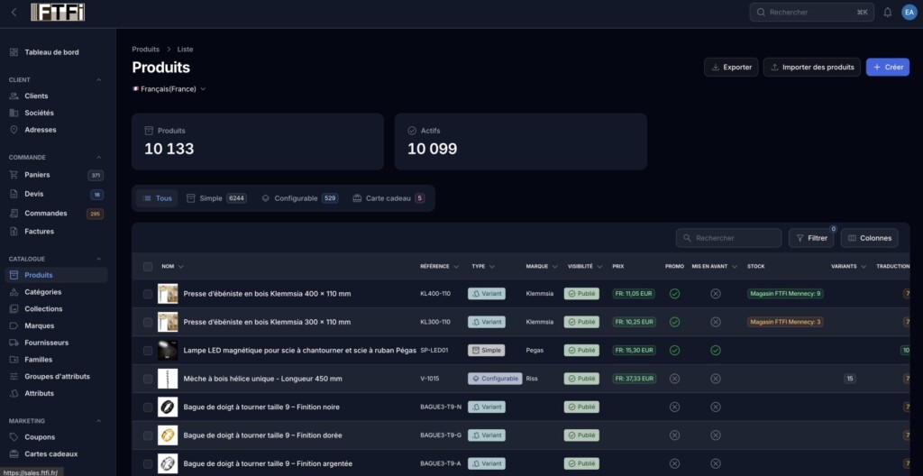Click the variants count 15 badge
The width and height of the screenshot is (923, 476).
click(x=849, y=379)
